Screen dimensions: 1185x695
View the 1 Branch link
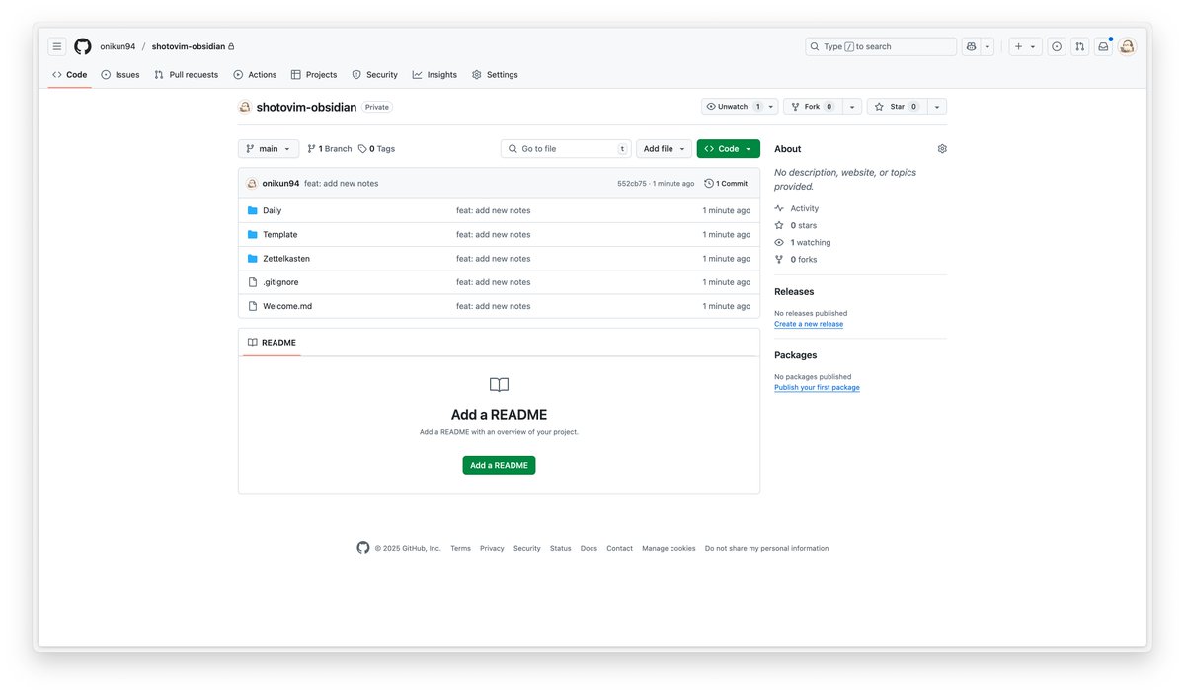[x=330, y=149]
